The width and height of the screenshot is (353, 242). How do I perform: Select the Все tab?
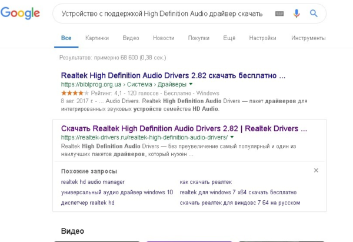coord(66,38)
